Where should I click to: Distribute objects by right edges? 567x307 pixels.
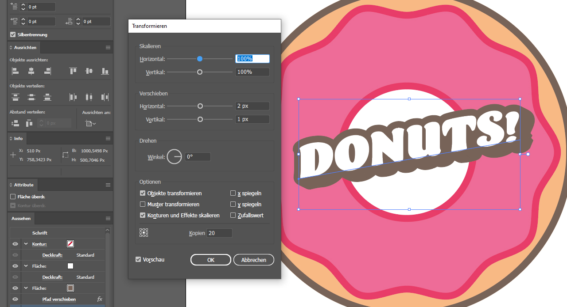[105, 97]
